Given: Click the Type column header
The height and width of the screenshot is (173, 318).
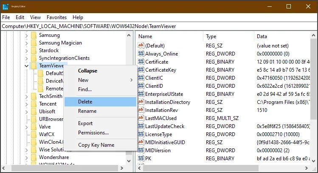Looking at the screenshot, I should tap(228, 36).
